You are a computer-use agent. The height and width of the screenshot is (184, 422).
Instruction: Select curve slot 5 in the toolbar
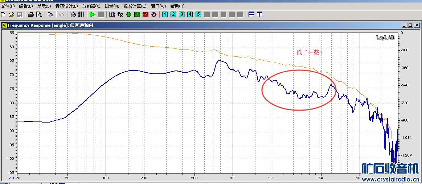198,14
